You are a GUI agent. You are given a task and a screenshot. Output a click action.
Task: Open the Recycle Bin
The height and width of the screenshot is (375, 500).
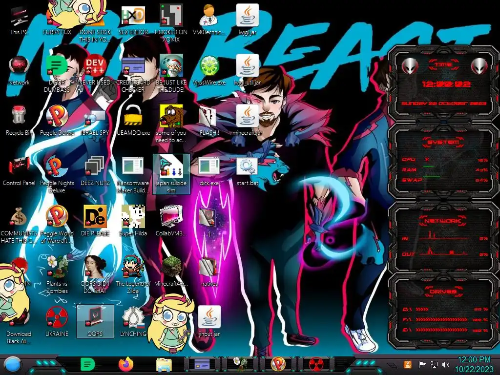[19, 121]
